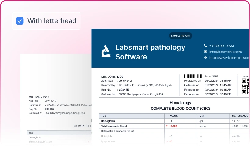Click the phone icon beside +91 93183 13723
The height and width of the screenshot is (146, 250).
click(205, 46)
